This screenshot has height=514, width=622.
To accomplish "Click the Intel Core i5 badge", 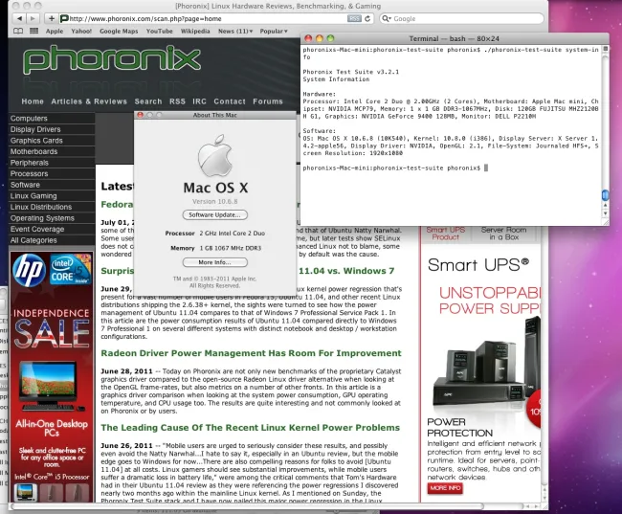I will click(x=71, y=269).
